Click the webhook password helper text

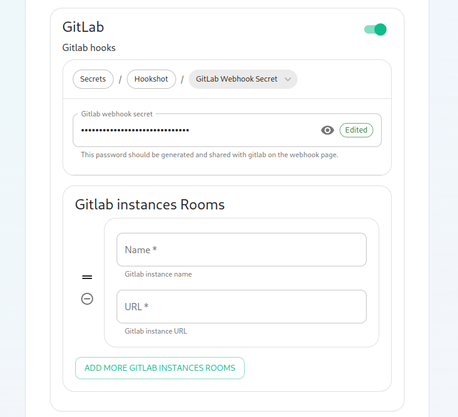point(209,155)
